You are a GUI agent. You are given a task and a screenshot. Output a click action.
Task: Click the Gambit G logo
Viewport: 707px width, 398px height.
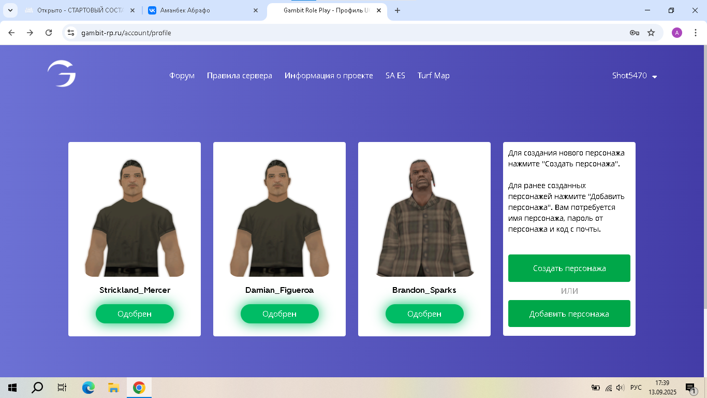[x=62, y=74]
